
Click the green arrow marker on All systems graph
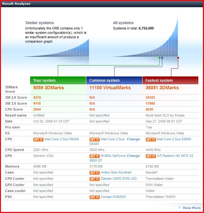(x=159, y=58)
